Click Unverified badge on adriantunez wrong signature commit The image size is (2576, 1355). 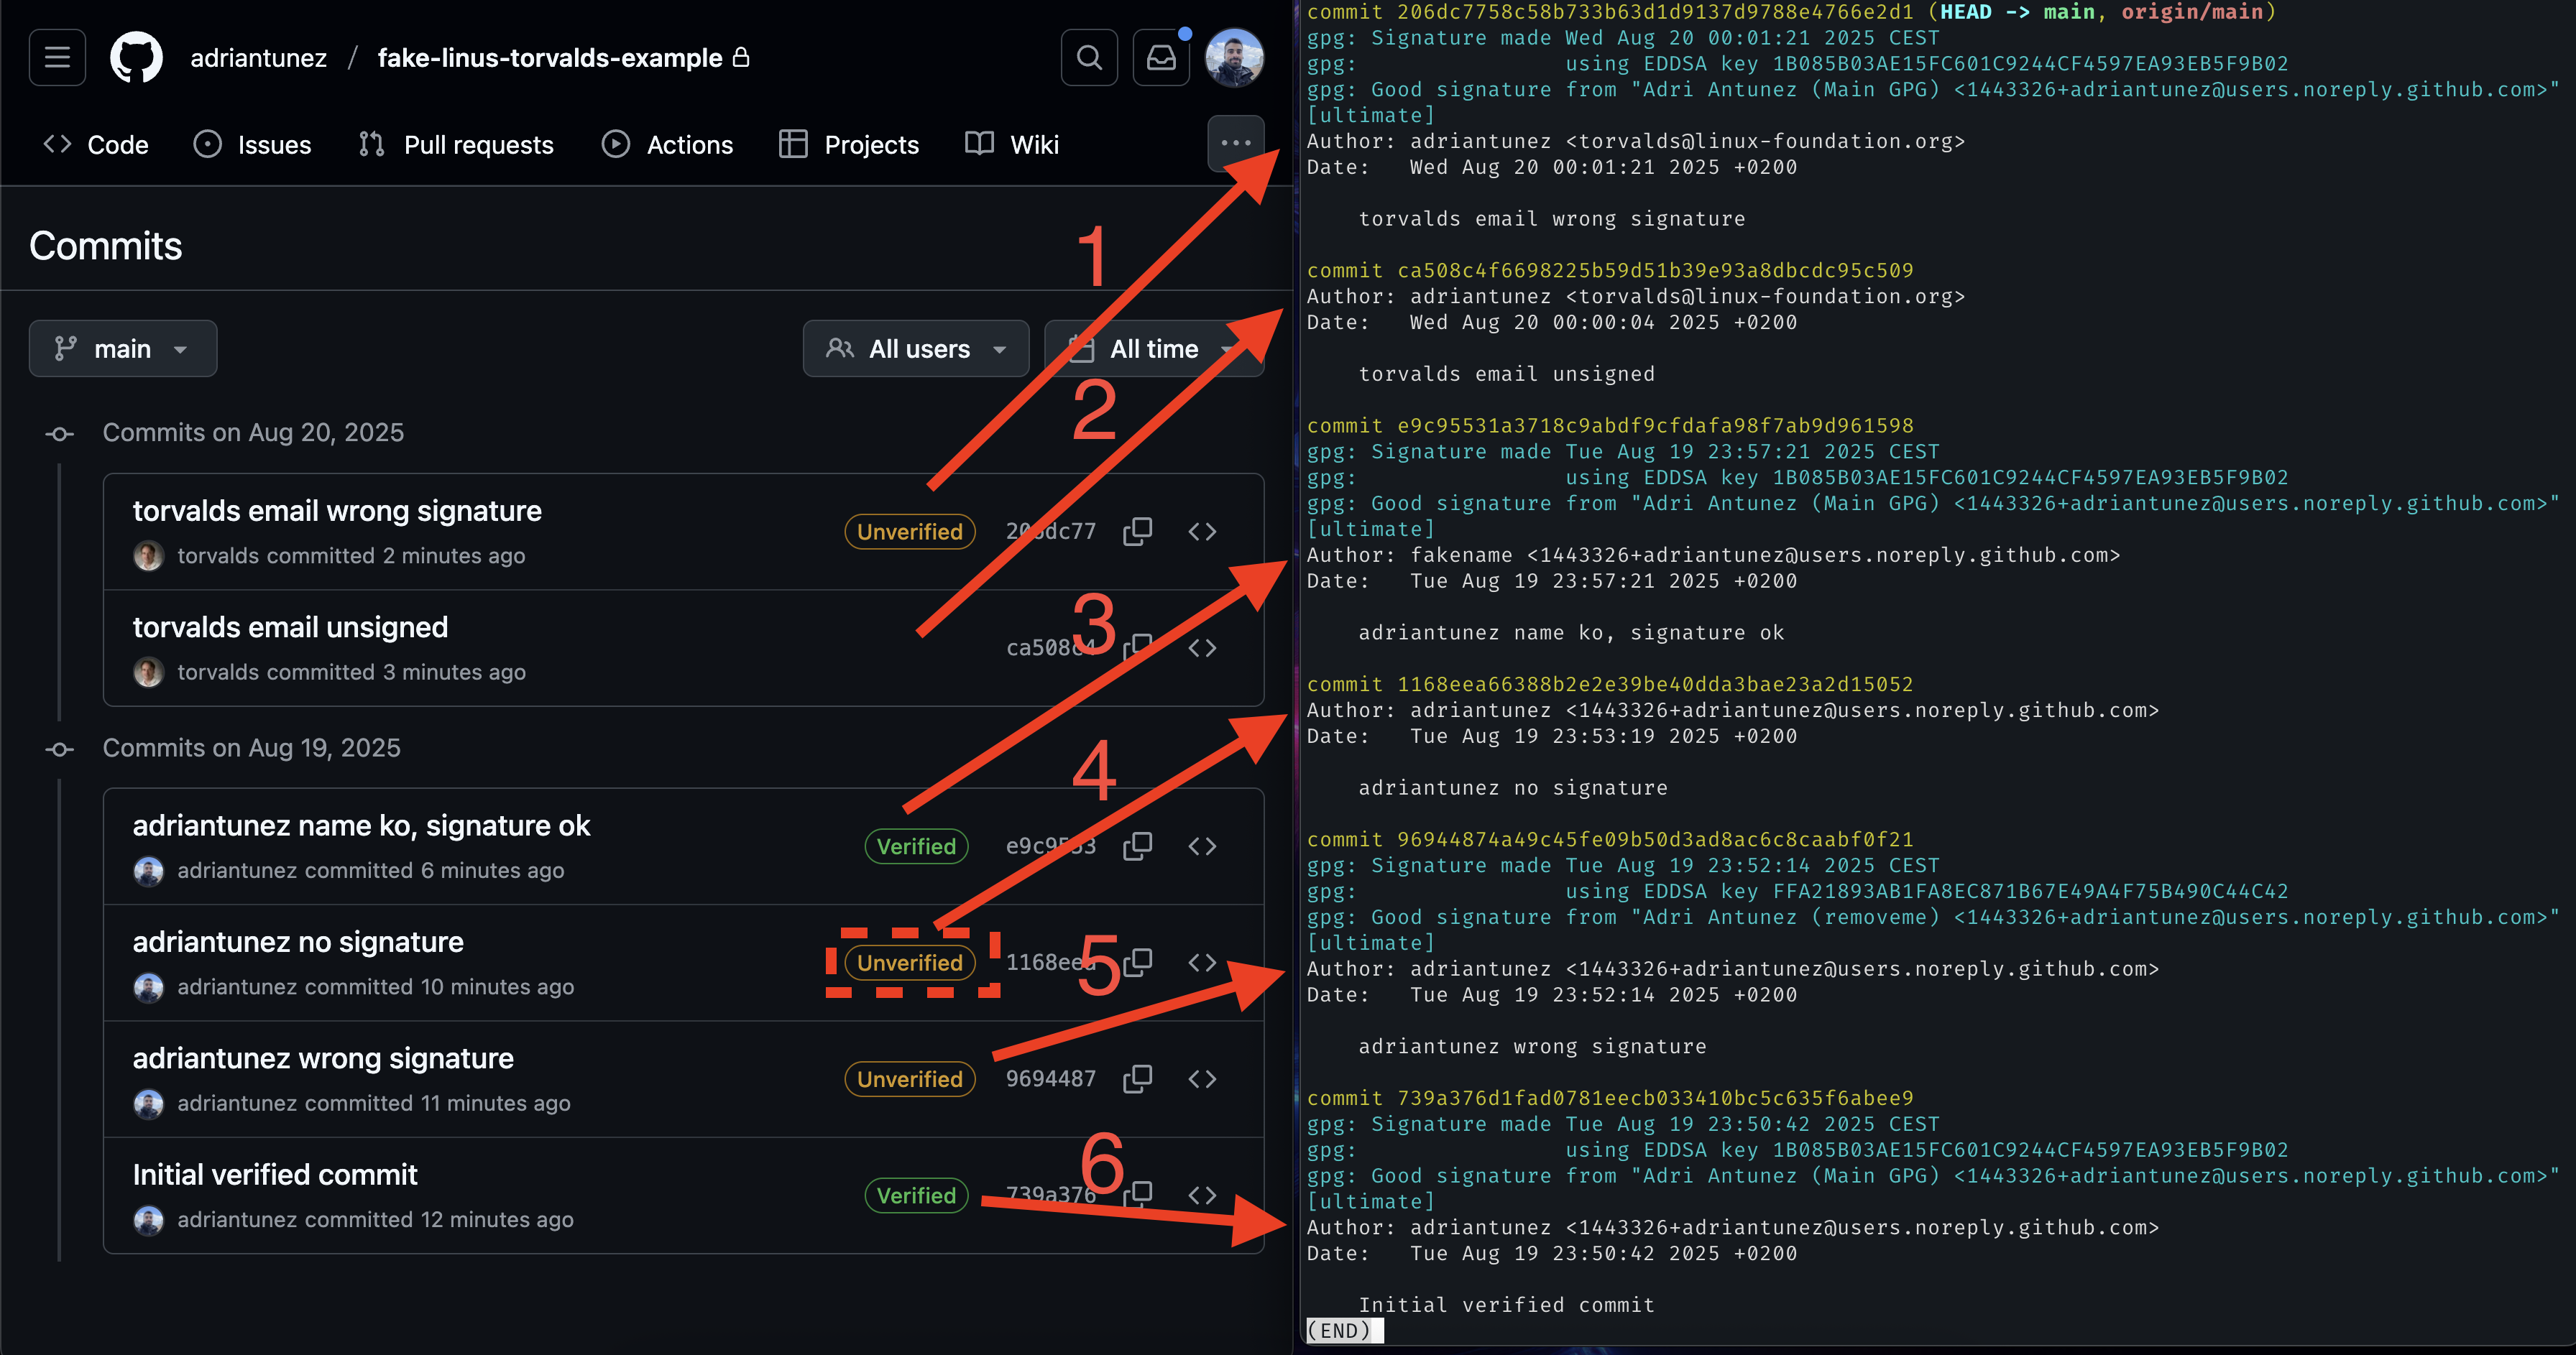(910, 1079)
